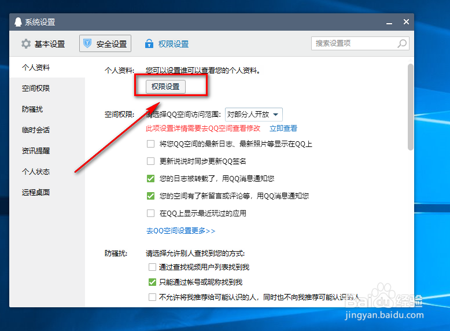
Task: Click the 权限设置 button under 个人资料
Action: pos(165,86)
